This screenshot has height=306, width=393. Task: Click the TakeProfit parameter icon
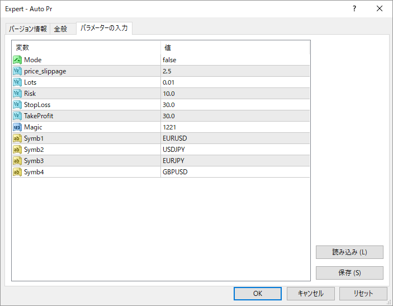(x=17, y=116)
